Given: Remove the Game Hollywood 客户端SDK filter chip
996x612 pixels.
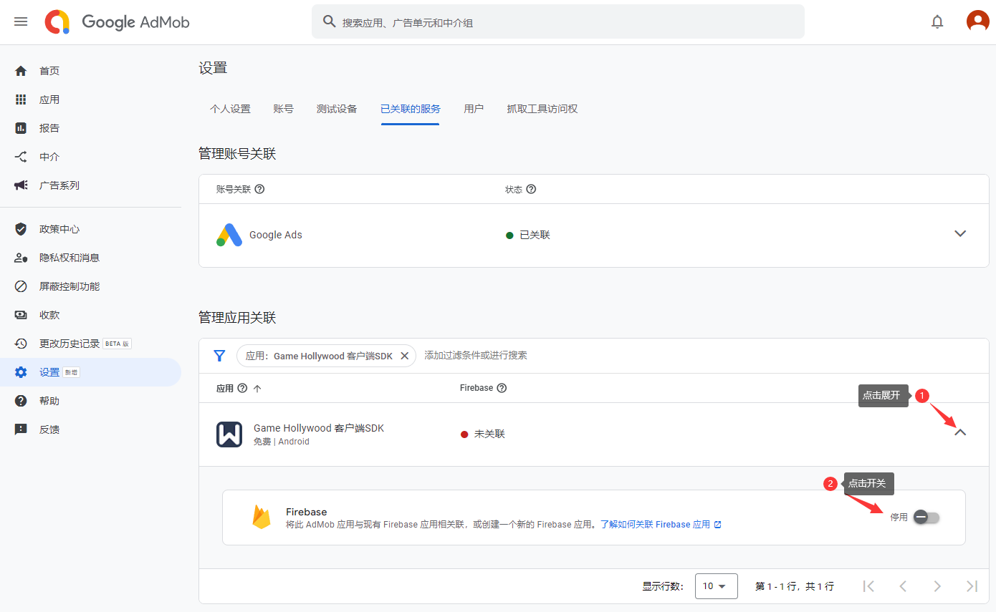Looking at the screenshot, I should pos(404,356).
